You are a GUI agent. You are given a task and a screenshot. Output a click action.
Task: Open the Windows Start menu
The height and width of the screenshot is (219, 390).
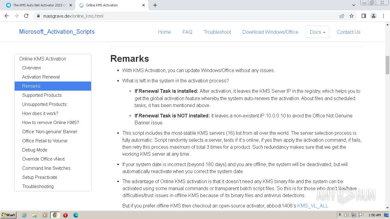pos(8,215)
